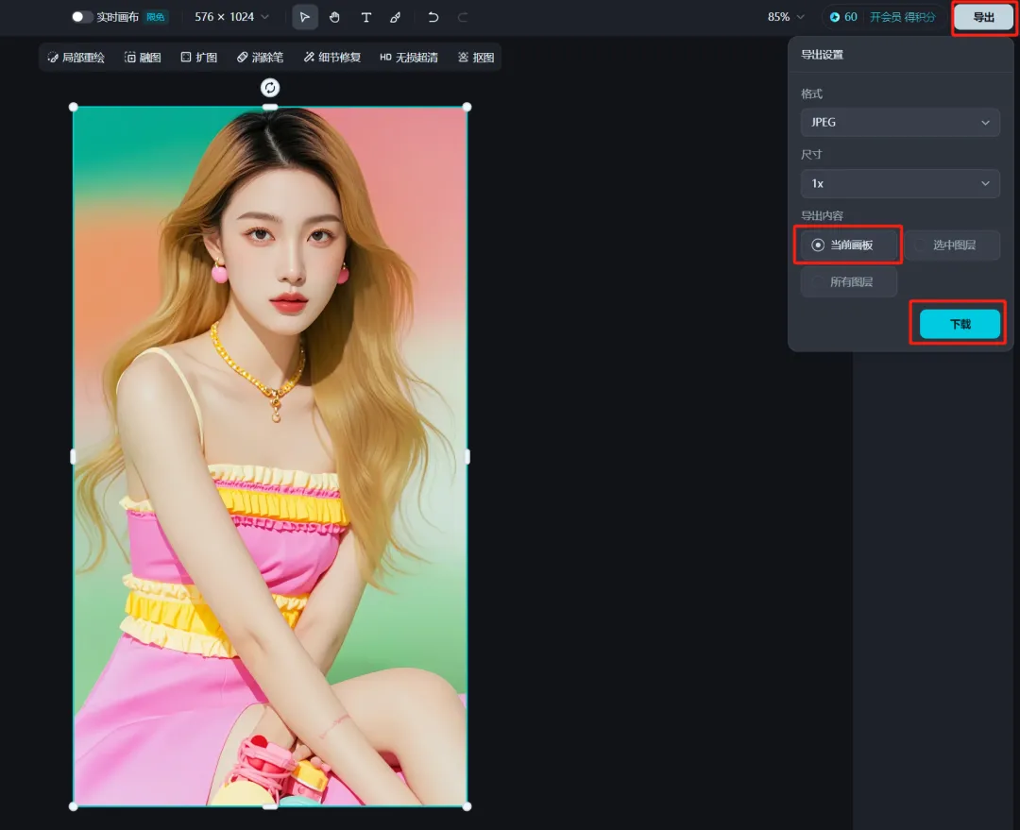1020x830 pixels.
Task: Select the text tool
Action: [365, 17]
